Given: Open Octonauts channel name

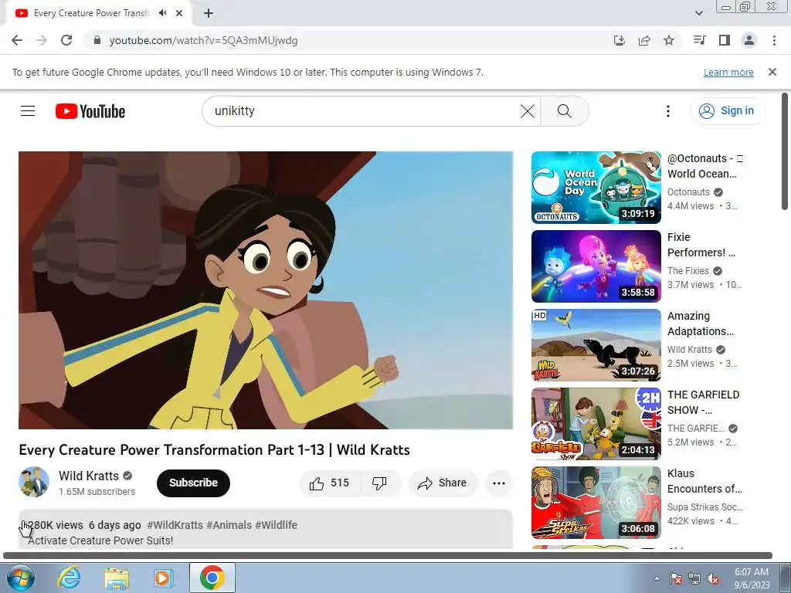Looking at the screenshot, I should [688, 192].
